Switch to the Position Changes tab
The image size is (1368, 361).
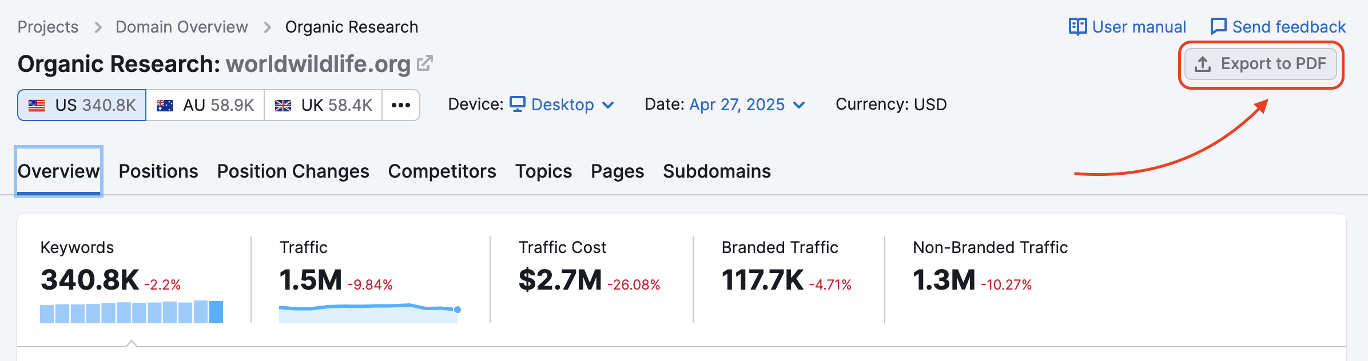[x=293, y=171]
